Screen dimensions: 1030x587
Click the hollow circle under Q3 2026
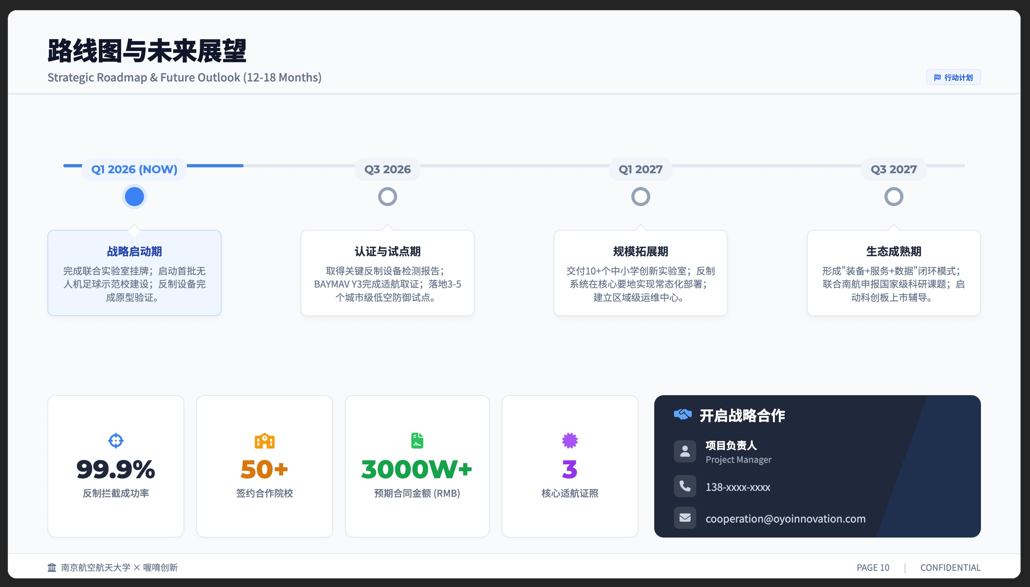pyautogui.click(x=387, y=197)
